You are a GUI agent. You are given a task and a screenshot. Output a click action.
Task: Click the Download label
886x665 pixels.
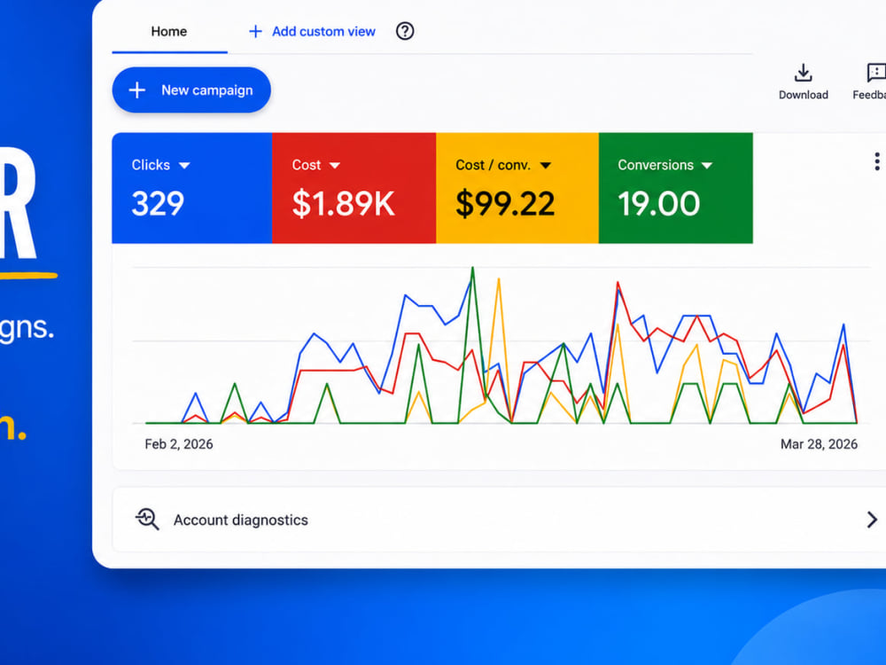click(x=803, y=95)
